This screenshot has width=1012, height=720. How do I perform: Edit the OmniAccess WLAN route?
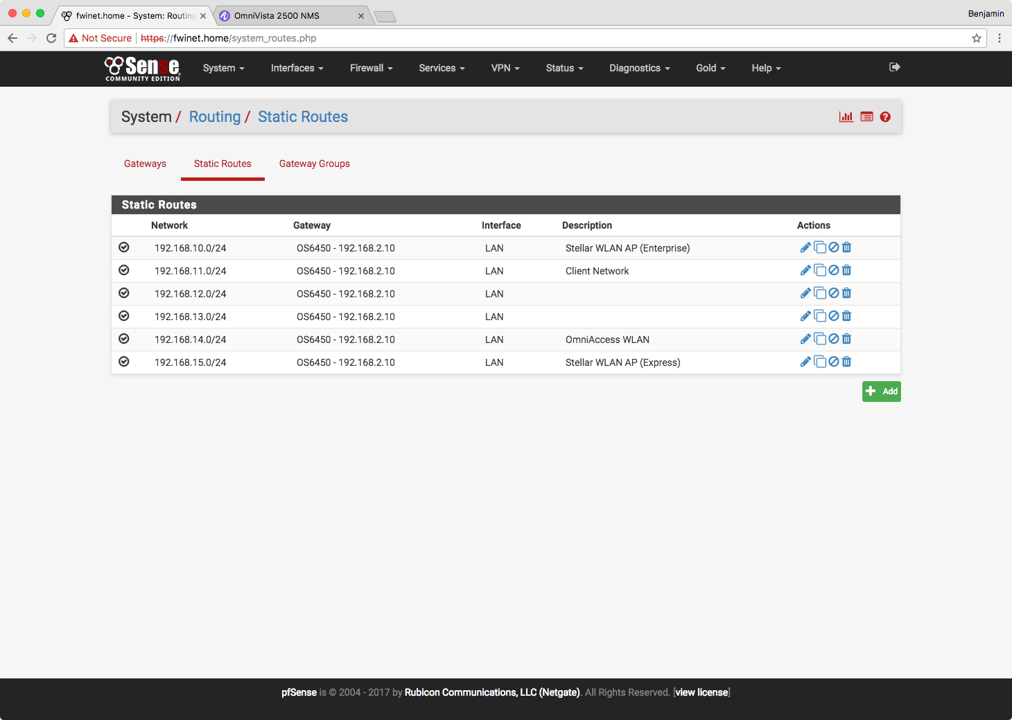tap(805, 339)
